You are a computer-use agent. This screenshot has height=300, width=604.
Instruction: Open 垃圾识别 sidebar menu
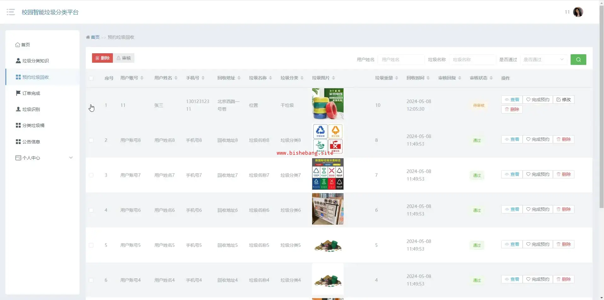point(42,109)
